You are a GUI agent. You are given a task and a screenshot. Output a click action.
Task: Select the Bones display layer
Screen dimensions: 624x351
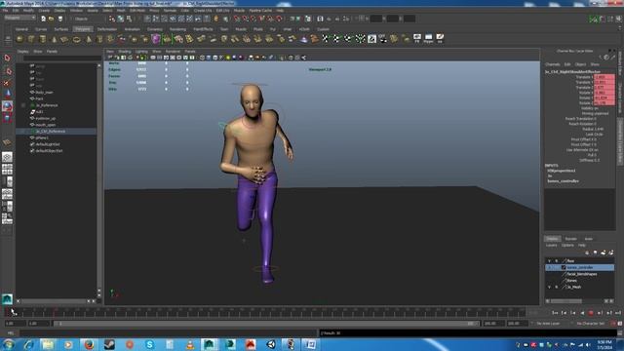pos(572,281)
